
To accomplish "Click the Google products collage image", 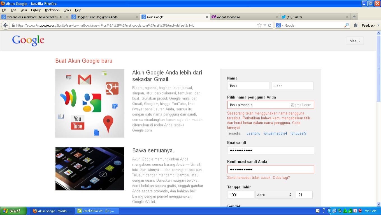I will point(90,103).
